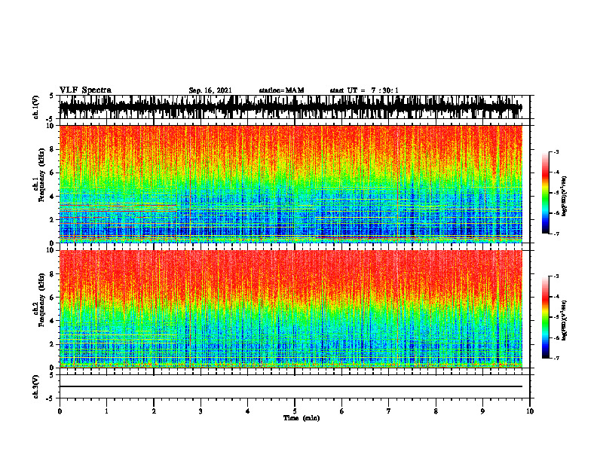Click the "station=MAM" header label

pos(282,90)
